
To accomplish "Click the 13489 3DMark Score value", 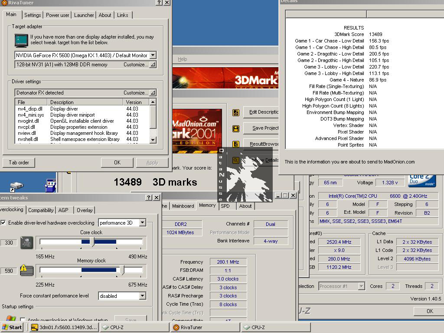I will coord(375,34).
